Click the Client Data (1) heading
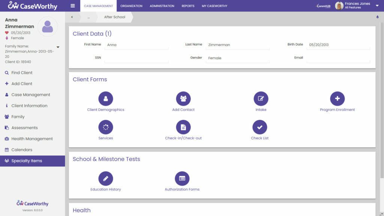Image resolution: width=384 pixels, height=216 pixels. [92, 33]
